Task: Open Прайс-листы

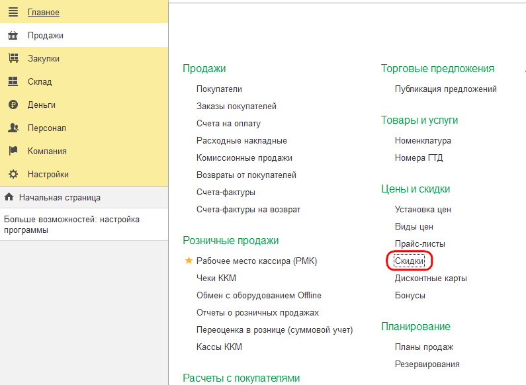Action: [x=419, y=244]
